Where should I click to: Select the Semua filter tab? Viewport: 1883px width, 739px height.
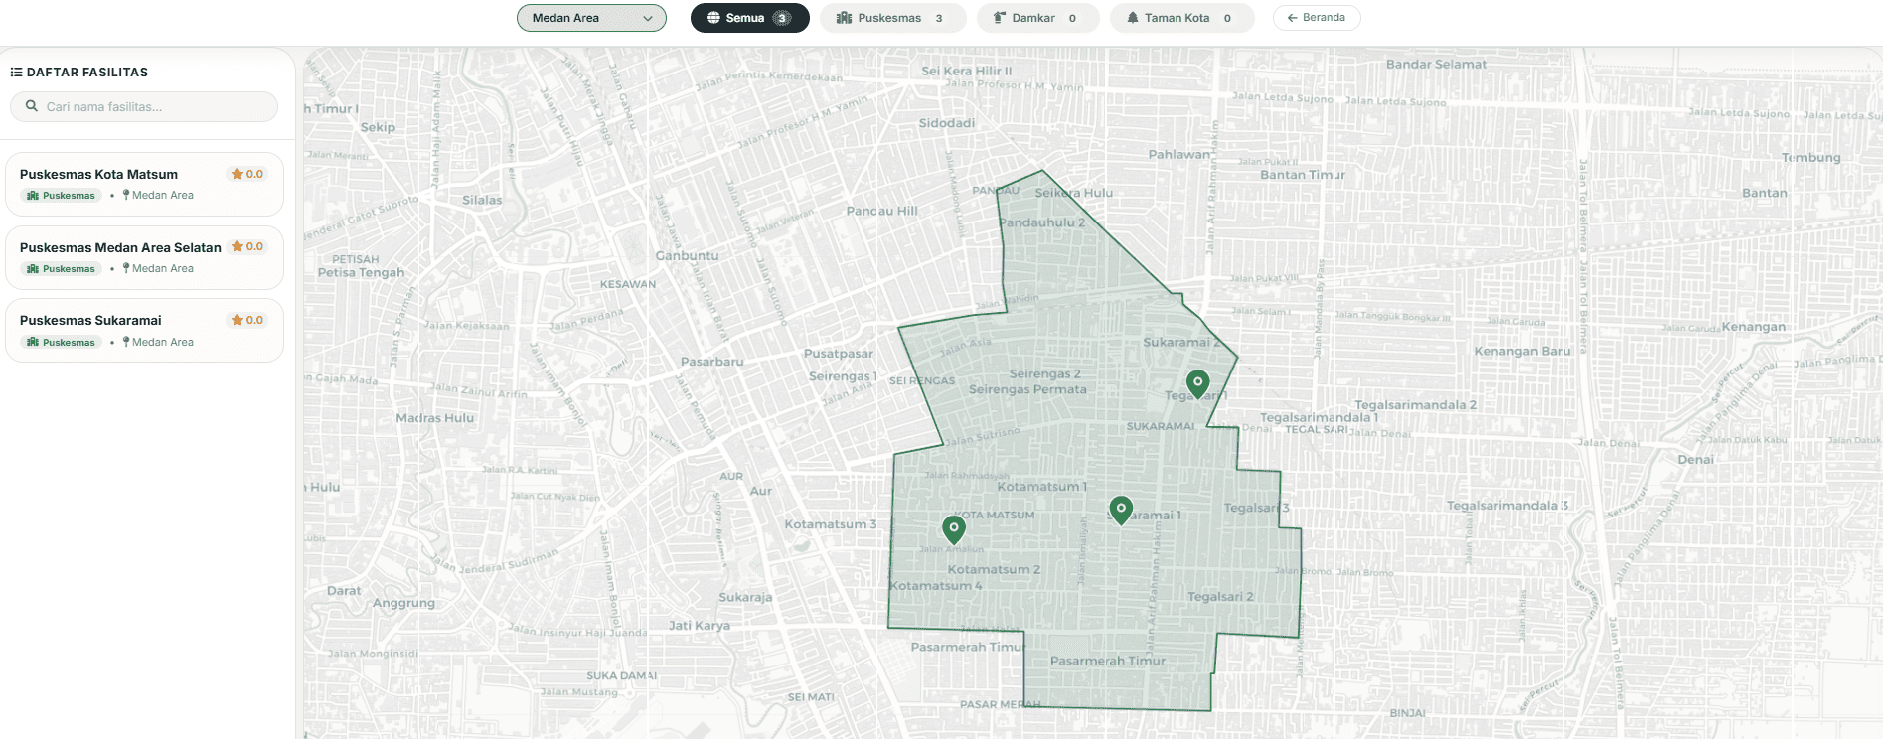[749, 18]
